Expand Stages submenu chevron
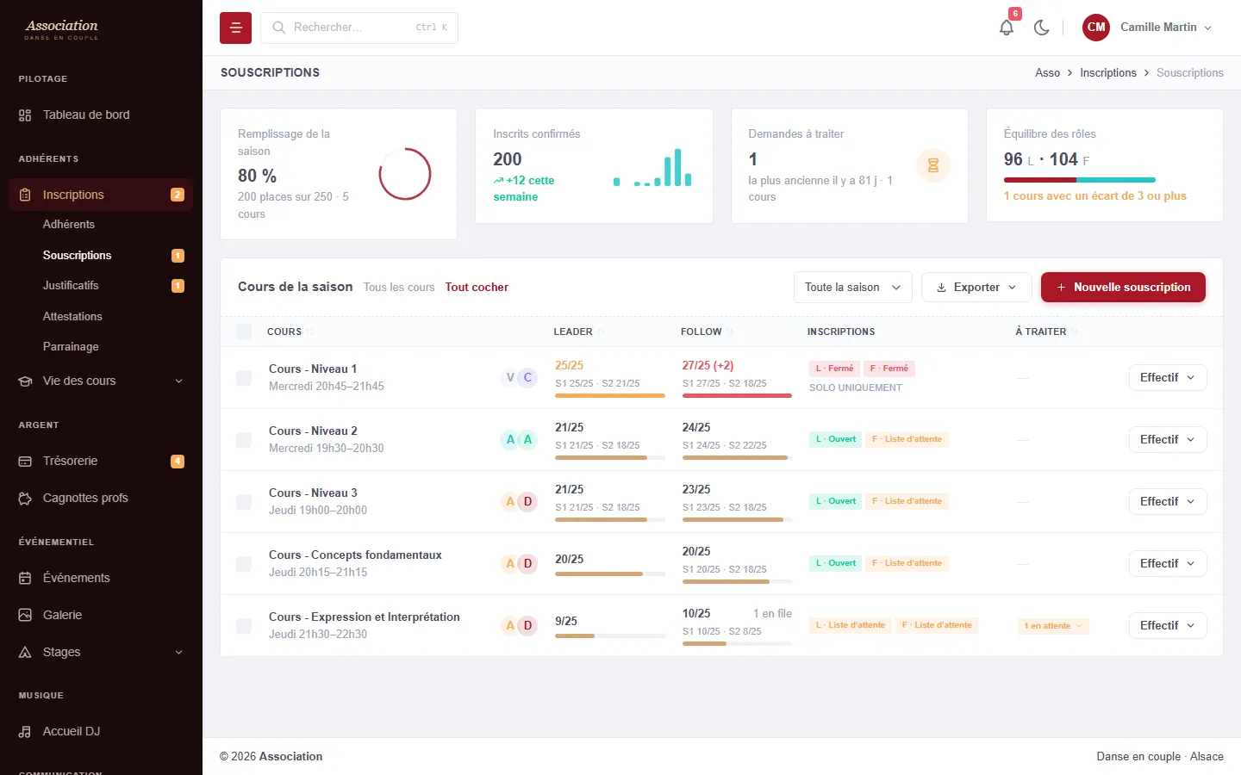1241x775 pixels. tap(179, 653)
